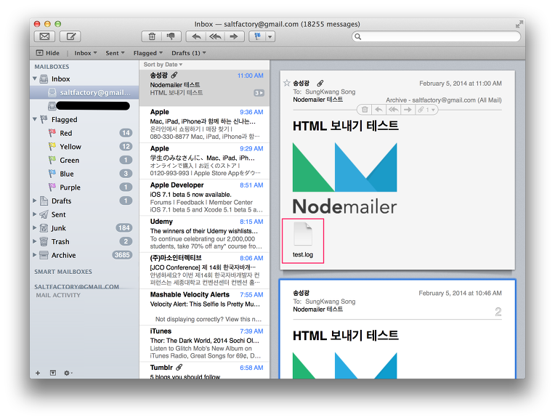Open Drafts (1) favorites dropdown
This screenshot has width=555, height=420.
tap(189, 53)
